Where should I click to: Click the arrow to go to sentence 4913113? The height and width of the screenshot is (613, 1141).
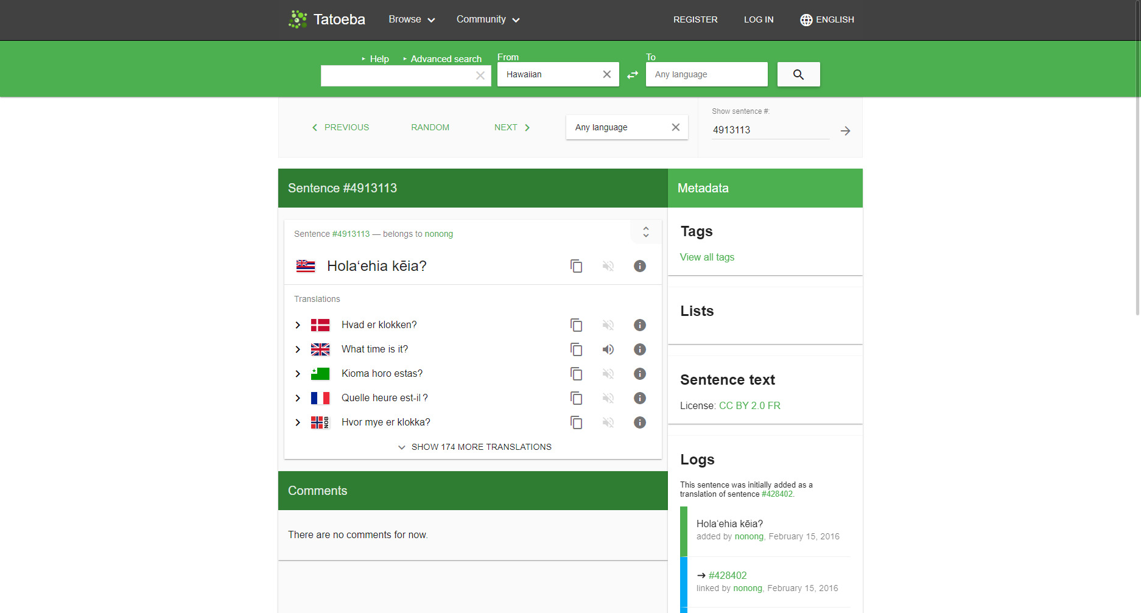click(845, 130)
